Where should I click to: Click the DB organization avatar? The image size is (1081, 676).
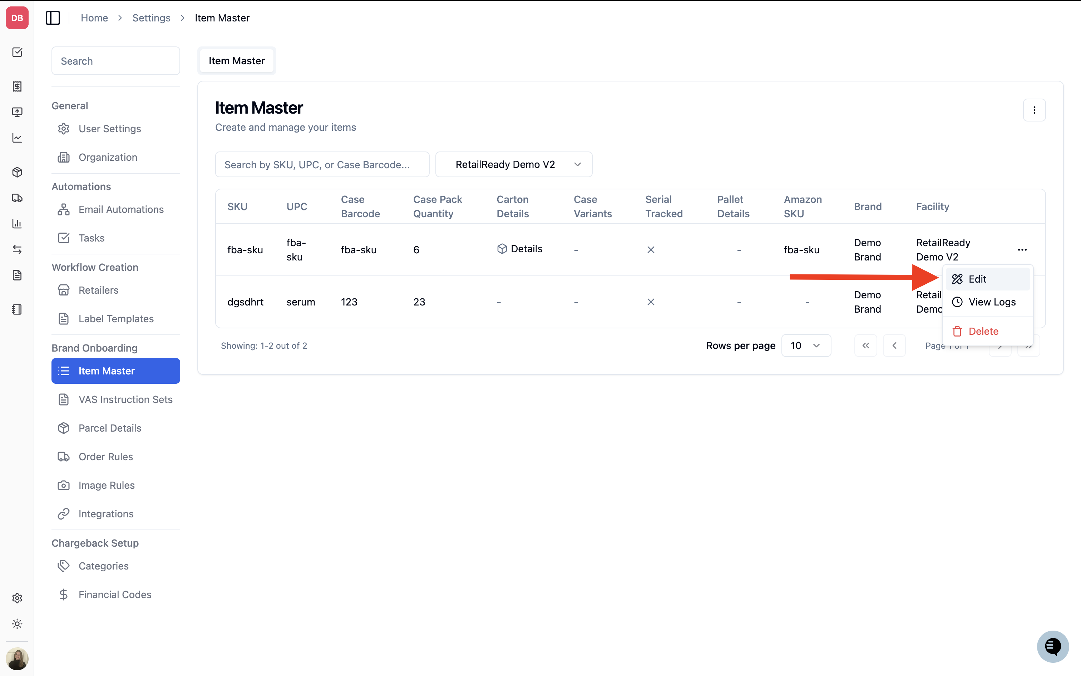(x=17, y=18)
